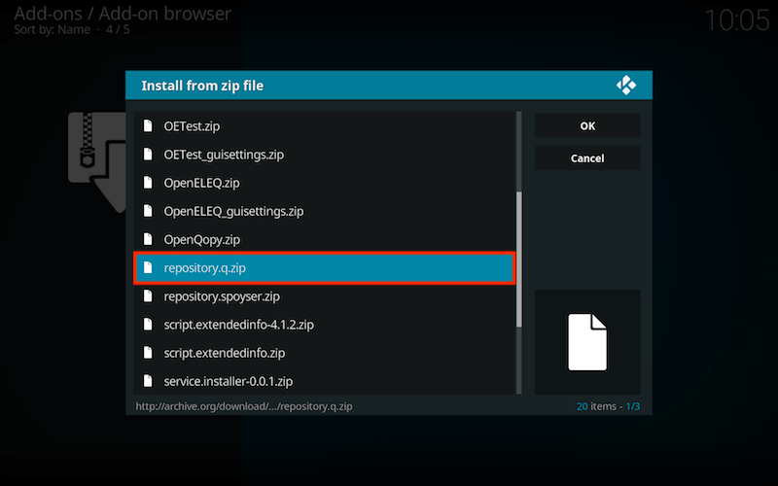Click the file list scrollbar handle

519,260
